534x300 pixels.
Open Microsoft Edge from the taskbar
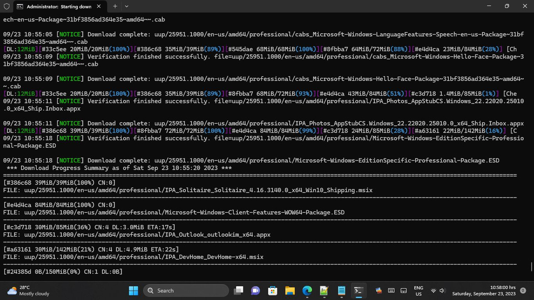[307, 290]
